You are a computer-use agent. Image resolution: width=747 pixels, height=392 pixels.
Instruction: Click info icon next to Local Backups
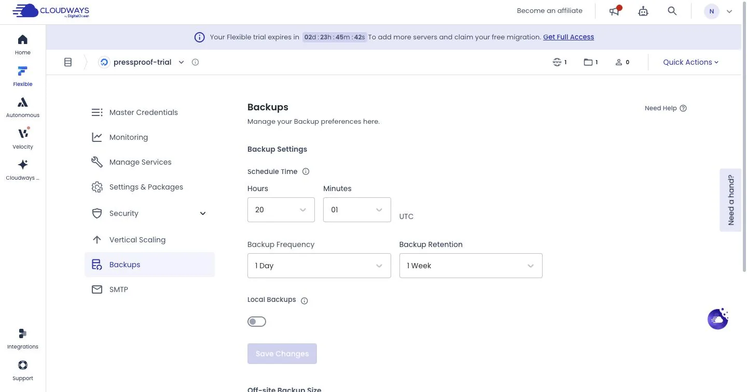click(305, 300)
